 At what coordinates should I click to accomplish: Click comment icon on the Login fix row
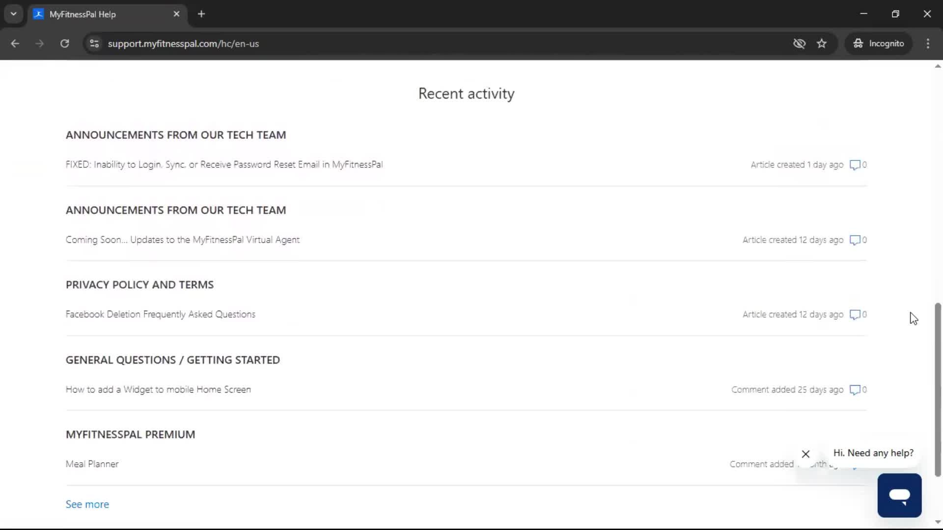point(855,165)
